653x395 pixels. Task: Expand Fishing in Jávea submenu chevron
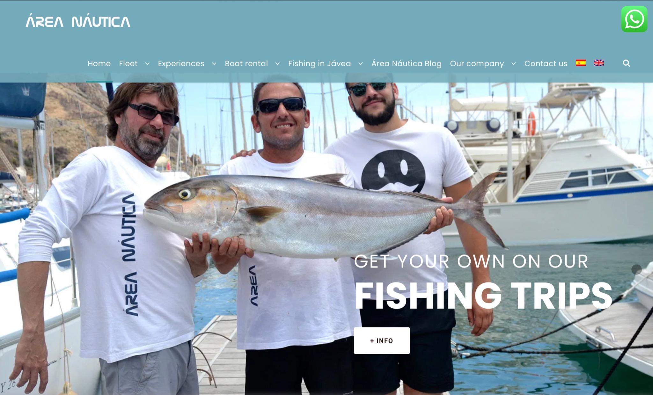361,64
